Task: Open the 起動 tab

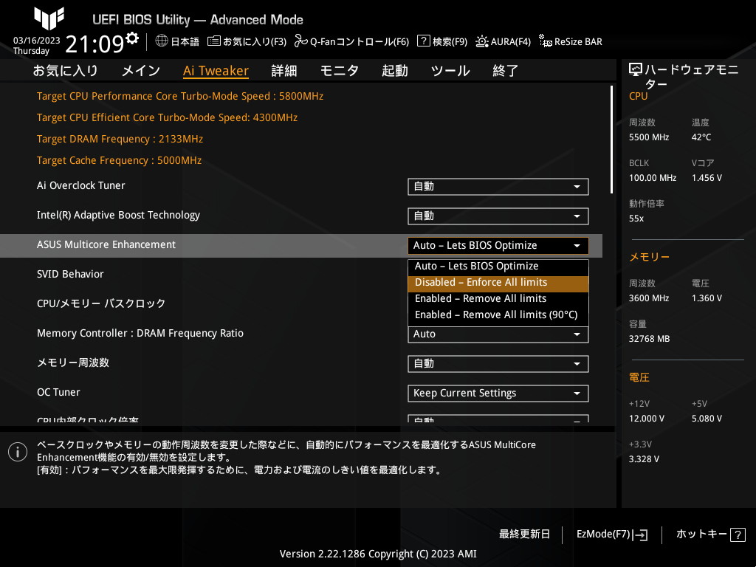Action: (x=395, y=71)
